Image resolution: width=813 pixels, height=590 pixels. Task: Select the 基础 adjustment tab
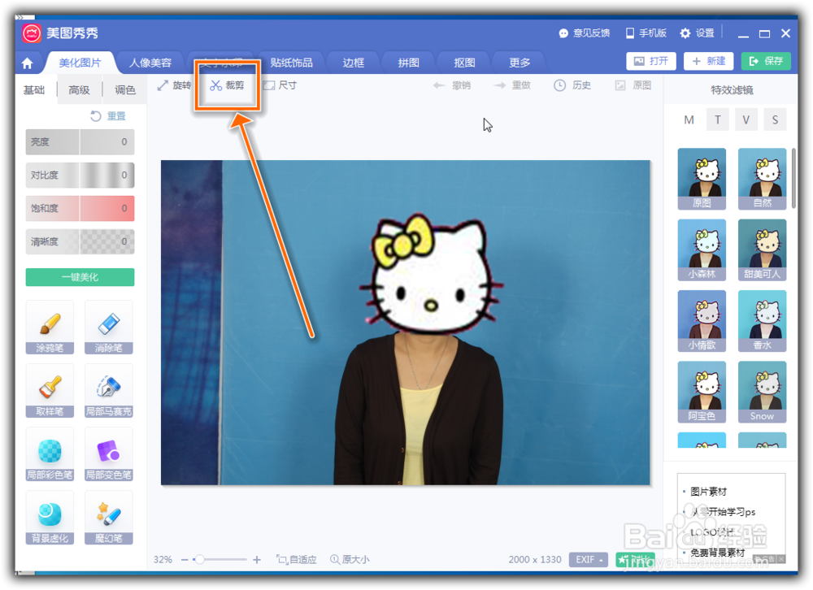34,90
